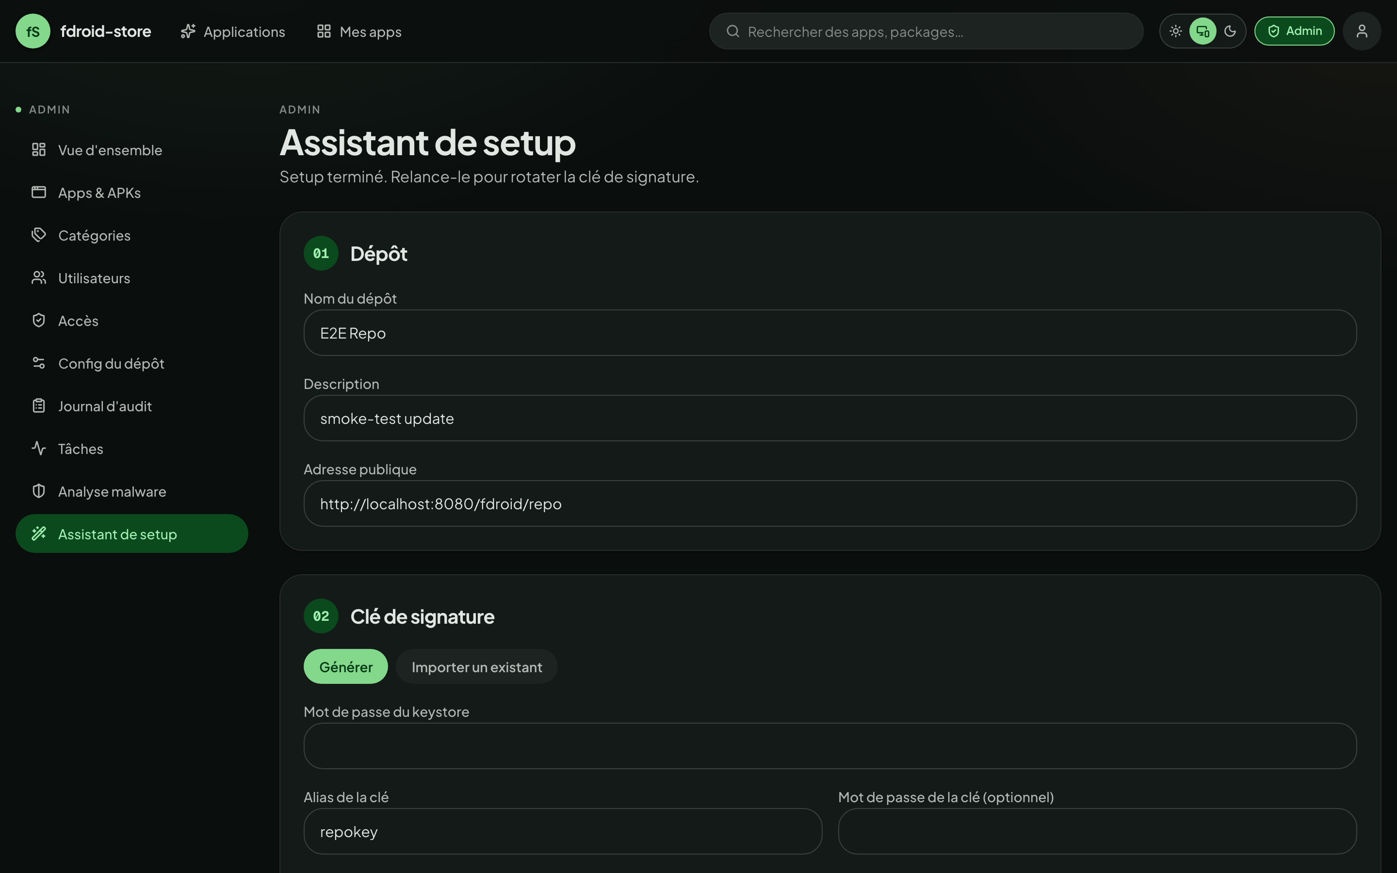Click the 02 step badge for Clé de signature
This screenshot has height=873, width=1397.
321,616
